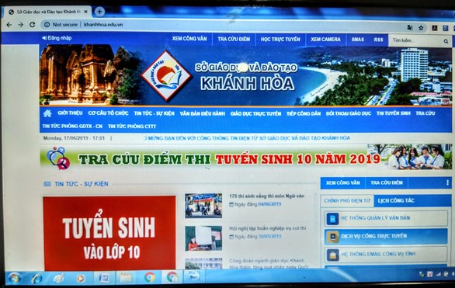Open GIỚI THIỆU menu item

coord(70,113)
